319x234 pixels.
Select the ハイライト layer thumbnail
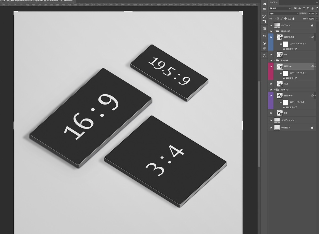click(x=277, y=25)
